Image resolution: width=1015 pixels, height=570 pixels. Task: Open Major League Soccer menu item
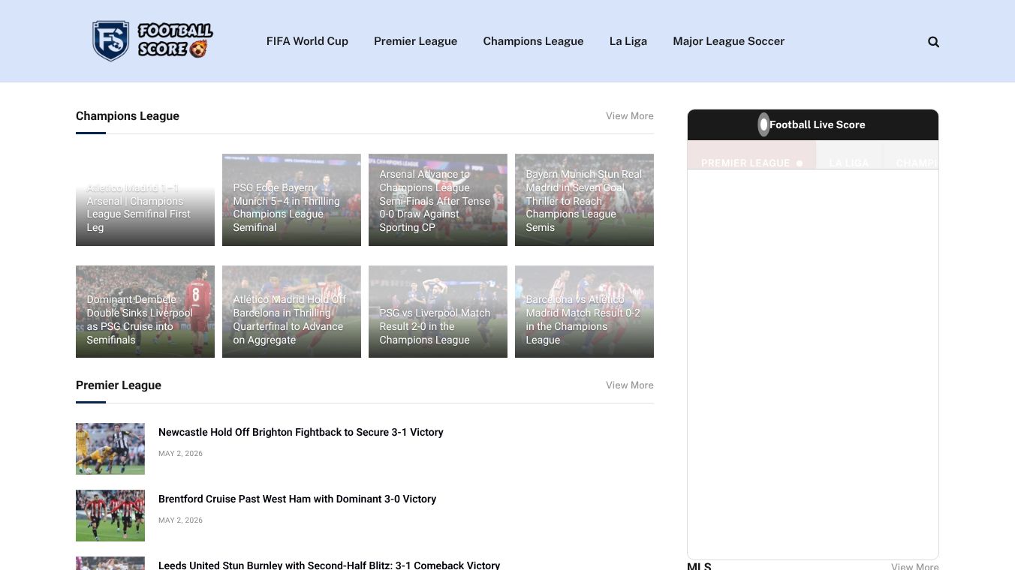[x=728, y=41]
